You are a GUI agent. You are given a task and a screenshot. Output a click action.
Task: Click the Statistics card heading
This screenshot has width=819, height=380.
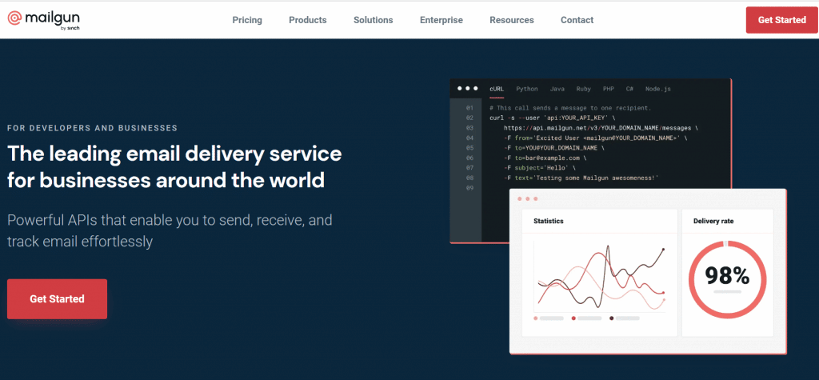(549, 221)
